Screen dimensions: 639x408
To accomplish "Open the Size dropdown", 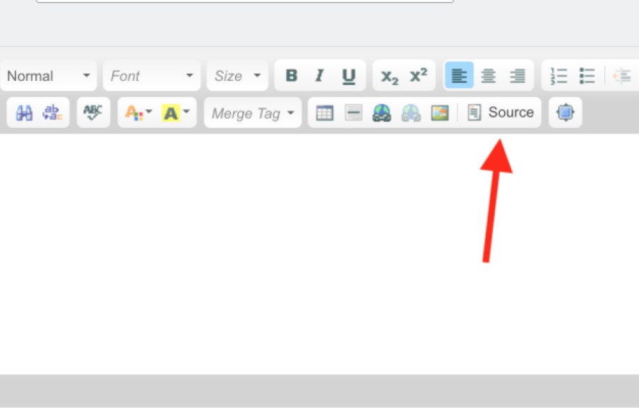I will pos(238,76).
